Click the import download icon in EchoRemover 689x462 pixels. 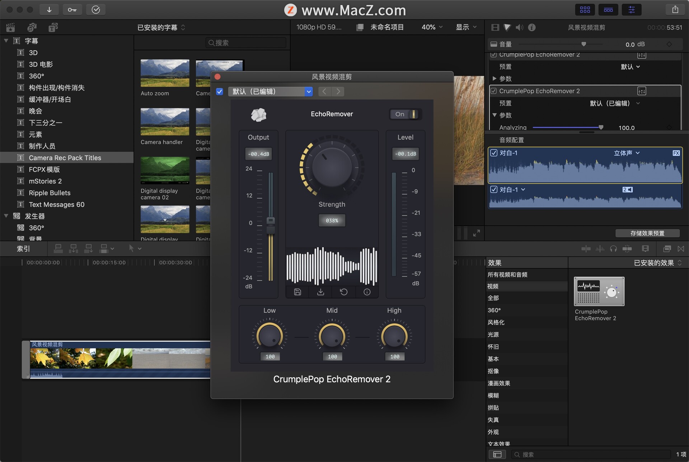(320, 292)
